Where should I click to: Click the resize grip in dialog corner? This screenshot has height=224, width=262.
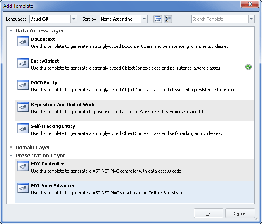click(257, 219)
